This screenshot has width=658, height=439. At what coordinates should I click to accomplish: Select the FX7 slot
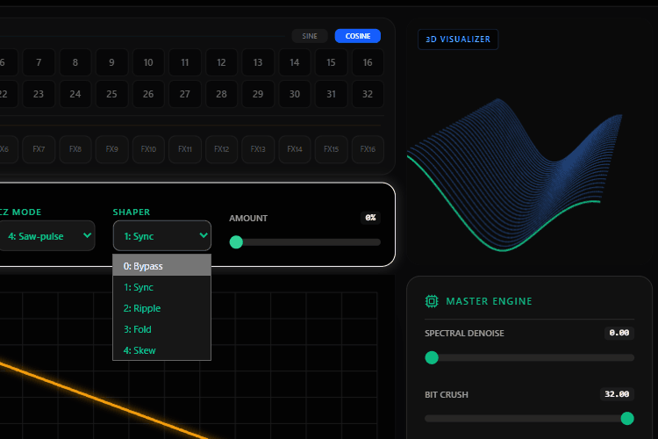pyautogui.click(x=39, y=149)
